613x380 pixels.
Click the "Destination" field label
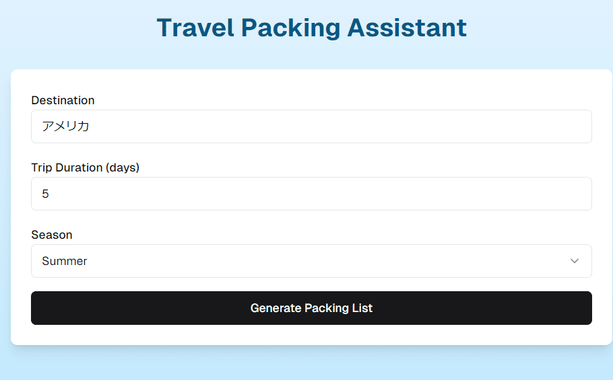point(63,100)
